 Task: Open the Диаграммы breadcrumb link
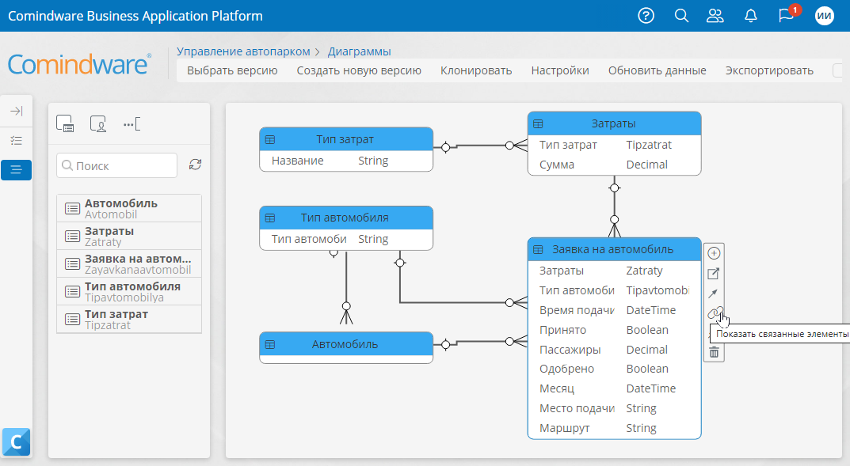coord(359,51)
